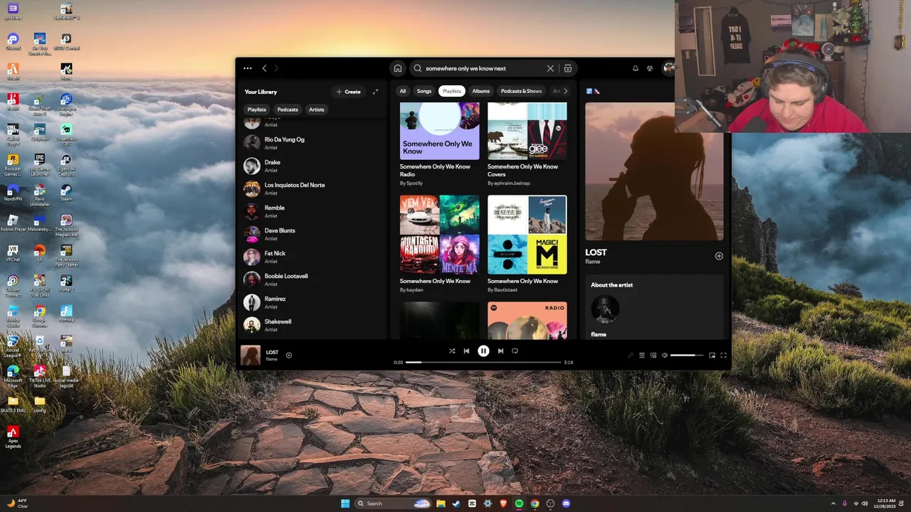Open Dave Blunts artist in the library
The width and height of the screenshot is (911, 512).
click(313, 234)
